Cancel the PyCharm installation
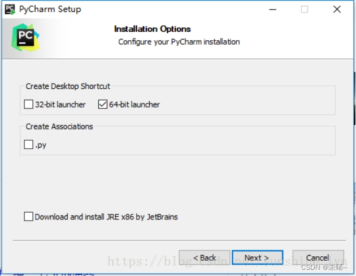 tap(318, 257)
